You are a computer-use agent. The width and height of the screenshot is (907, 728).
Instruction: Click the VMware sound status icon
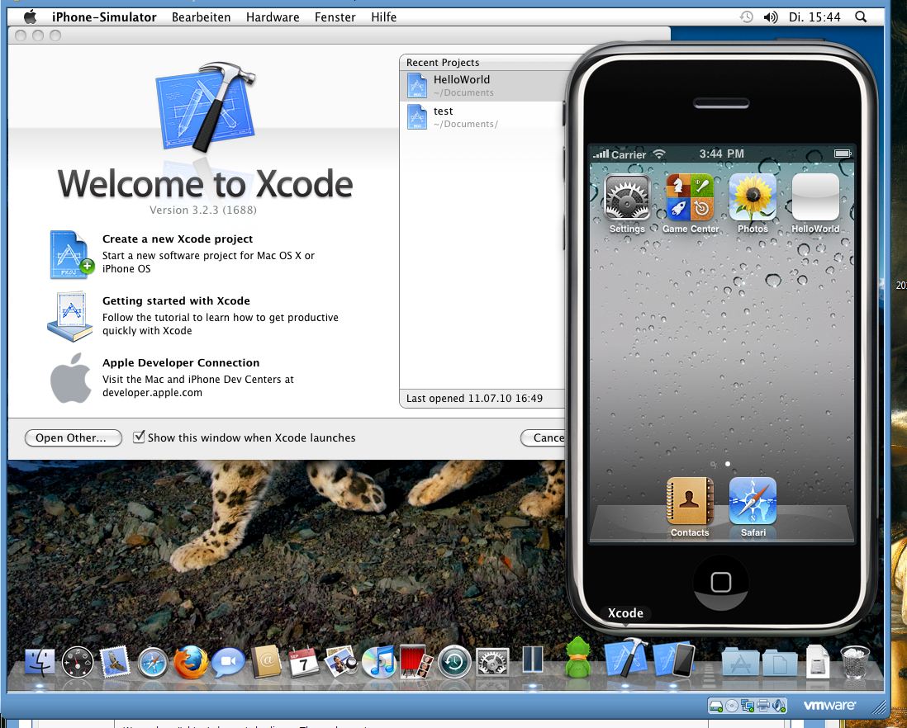(779, 706)
